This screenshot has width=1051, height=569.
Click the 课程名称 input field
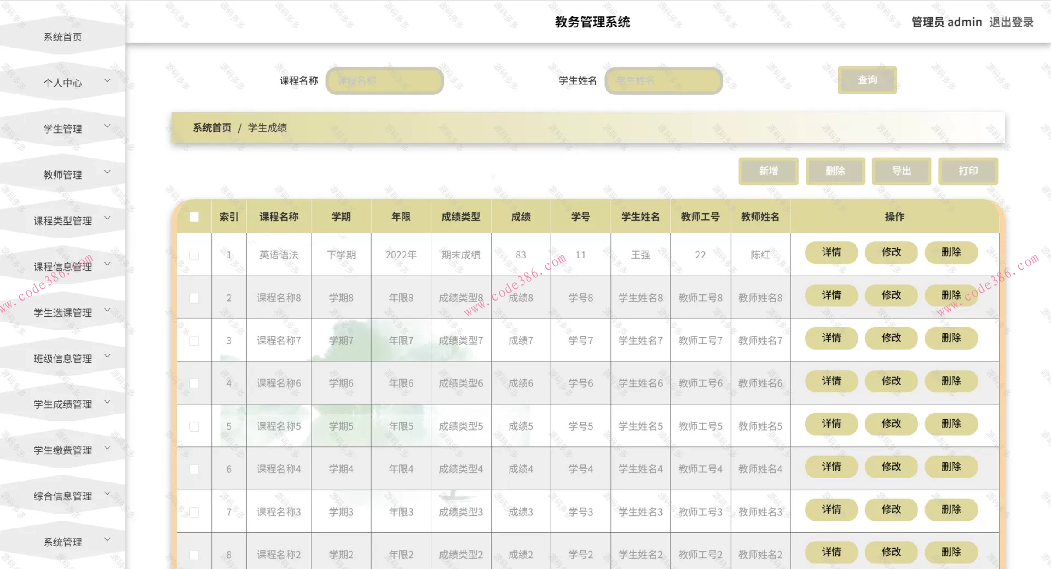384,80
